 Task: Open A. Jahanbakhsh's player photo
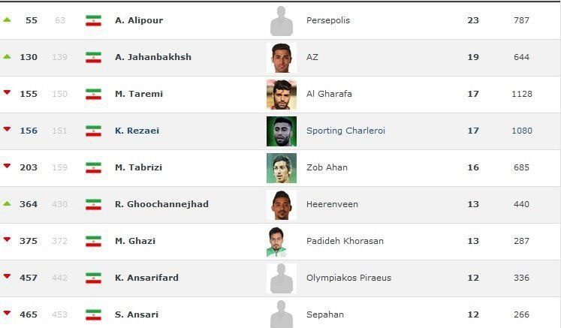[x=282, y=58]
